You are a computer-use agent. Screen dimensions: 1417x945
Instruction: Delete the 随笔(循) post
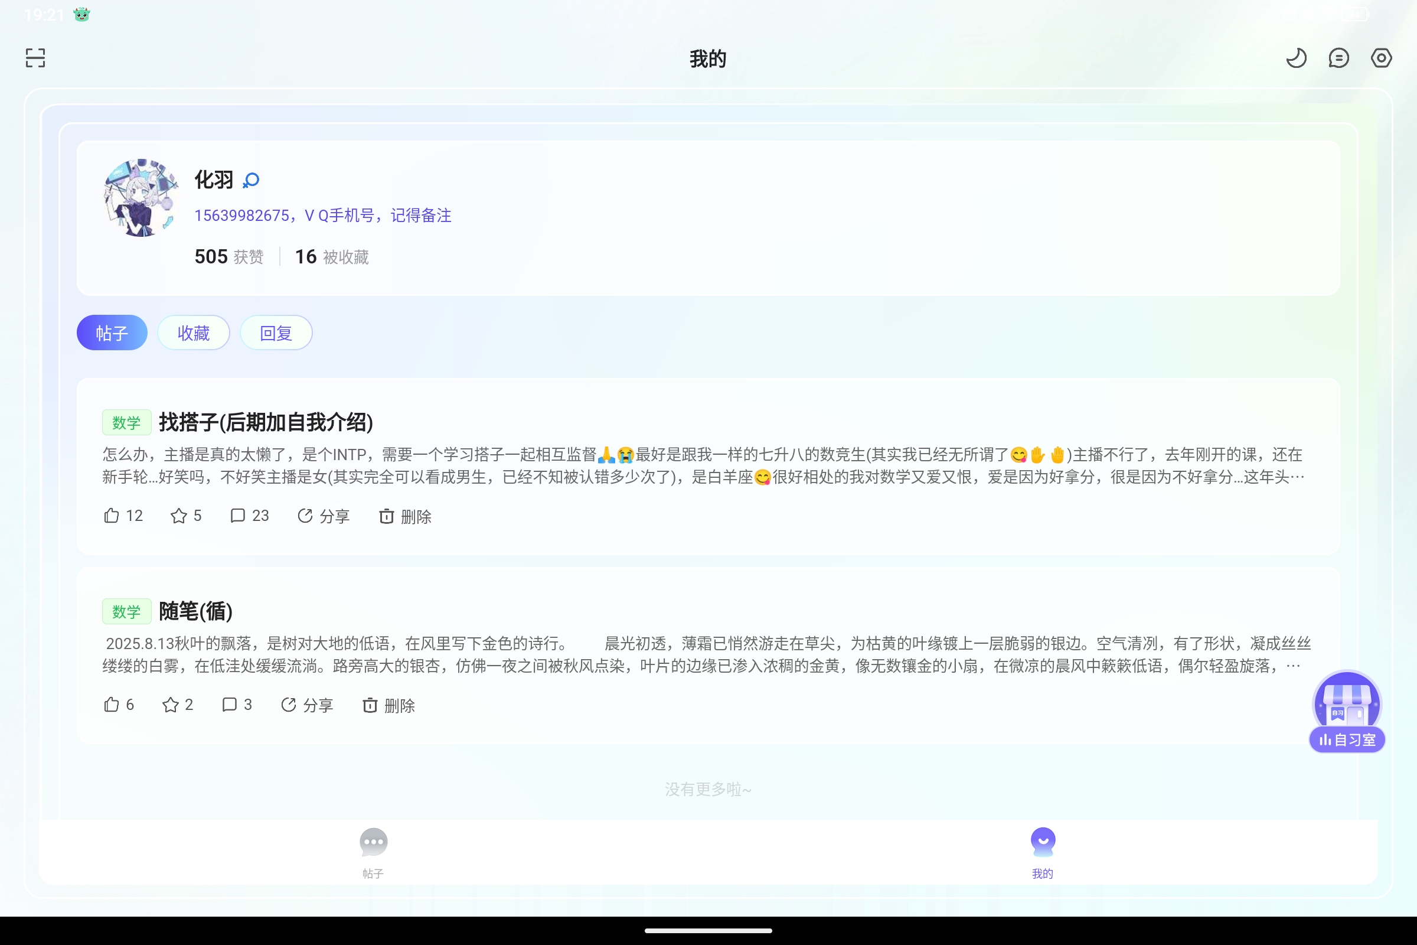[x=388, y=705]
